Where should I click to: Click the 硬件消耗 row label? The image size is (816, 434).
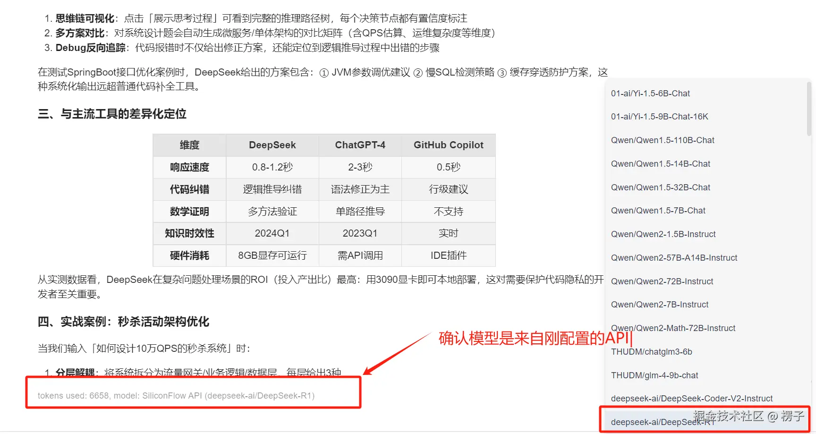189,255
